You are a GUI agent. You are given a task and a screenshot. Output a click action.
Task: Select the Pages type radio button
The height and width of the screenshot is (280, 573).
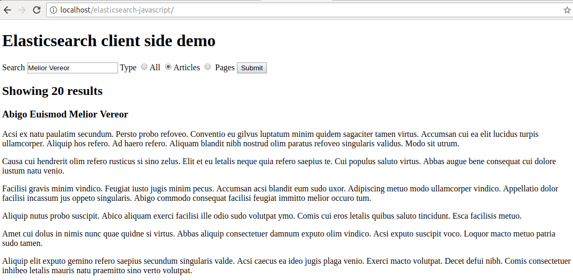point(208,67)
